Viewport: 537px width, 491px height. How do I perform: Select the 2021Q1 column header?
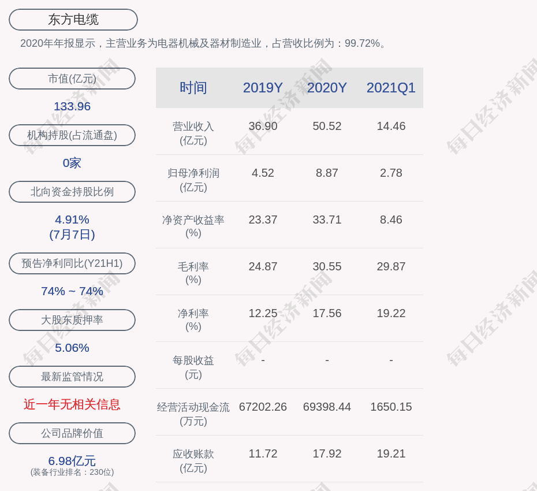click(x=391, y=88)
